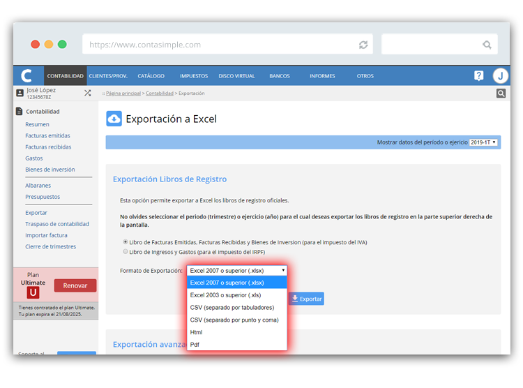Open the help question mark icon
The height and width of the screenshot is (388, 523).
pyautogui.click(x=478, y=76)
